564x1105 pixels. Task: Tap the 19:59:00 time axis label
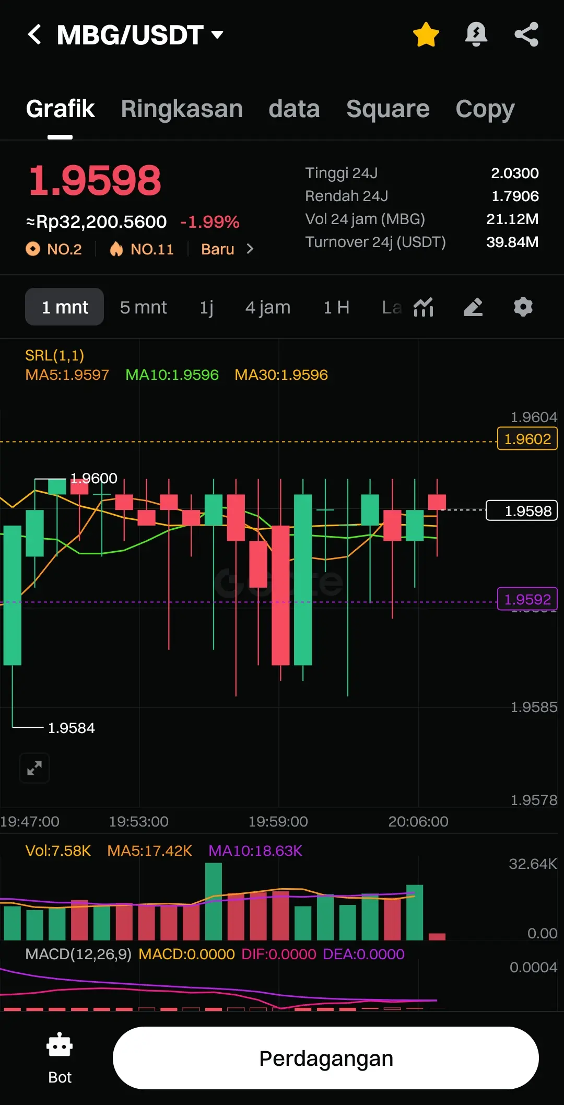tap(278, 821)
